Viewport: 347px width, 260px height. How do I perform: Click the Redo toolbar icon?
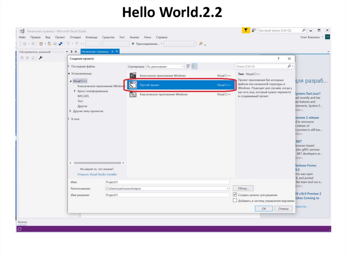(x=77, y=44)
